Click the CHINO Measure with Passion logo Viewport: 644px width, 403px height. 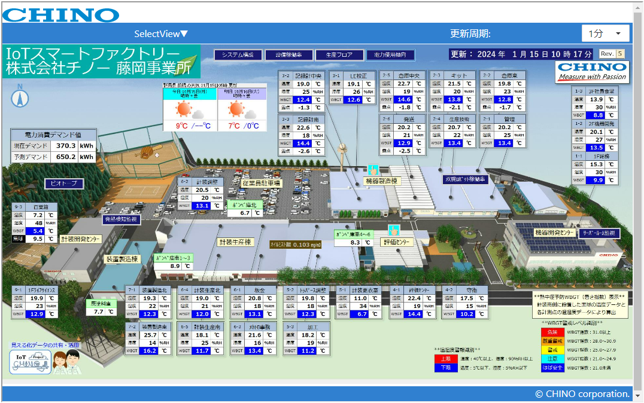(592, 72)
